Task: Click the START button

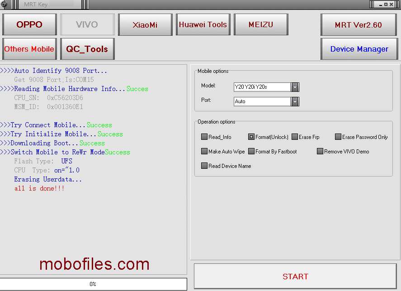Action: coord(295,277)
